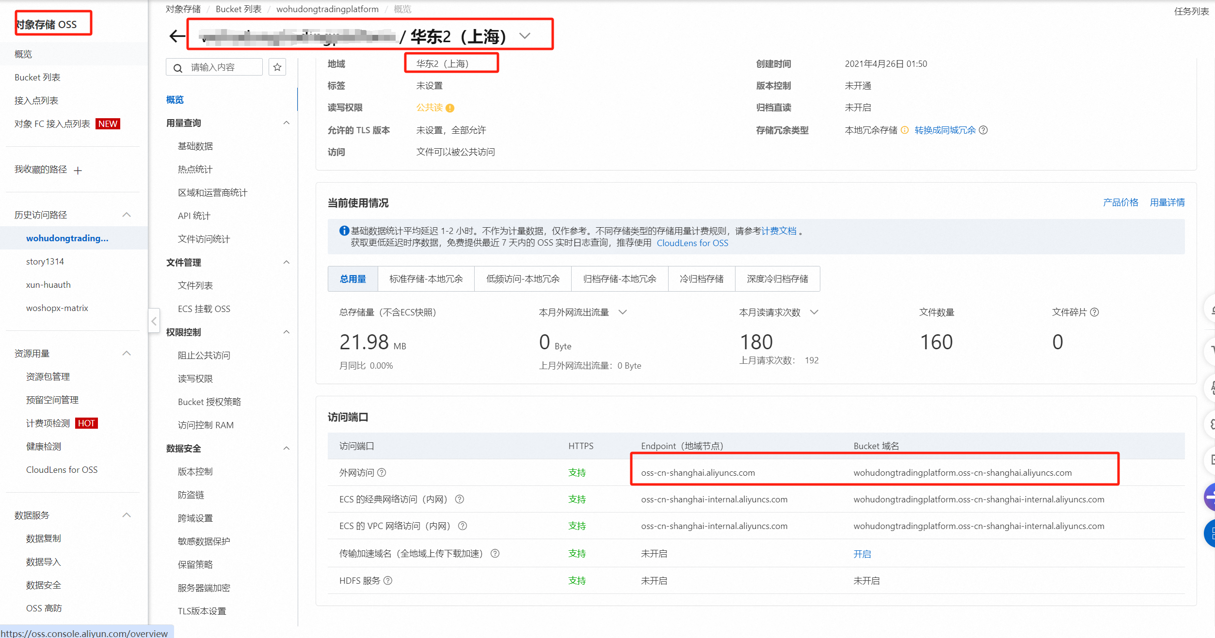This screenshot has height=638, width=1215.
Task: Collapse the 用量查询 section
Action: [x=287, y=123]
